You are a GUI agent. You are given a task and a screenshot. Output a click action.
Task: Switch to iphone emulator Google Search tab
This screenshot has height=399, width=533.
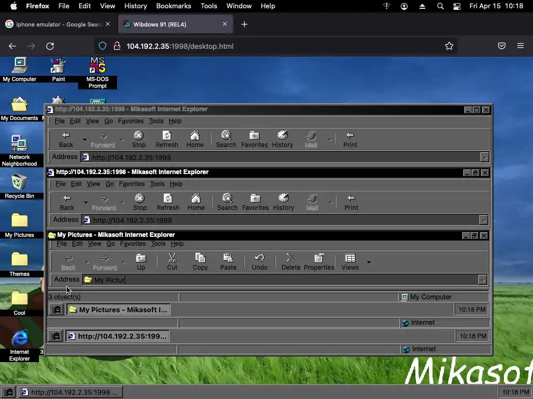pyautogui.click(x=58, y=24)
